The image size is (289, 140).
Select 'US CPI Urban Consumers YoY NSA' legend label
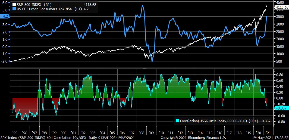(45, 9)
